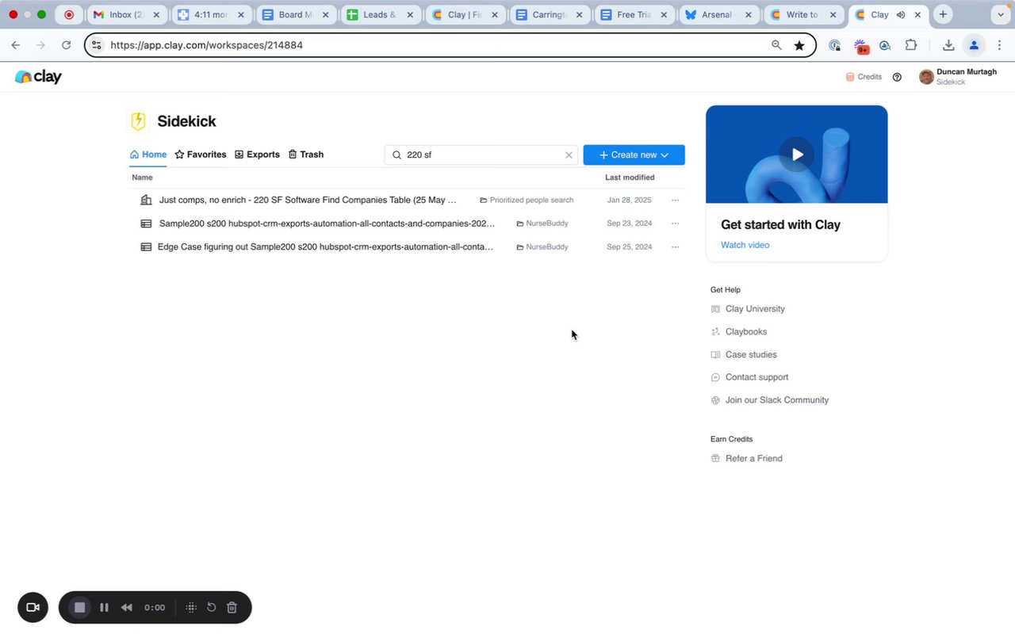Open NurseBuddy folder in Edge Case row

click(542, 247)
